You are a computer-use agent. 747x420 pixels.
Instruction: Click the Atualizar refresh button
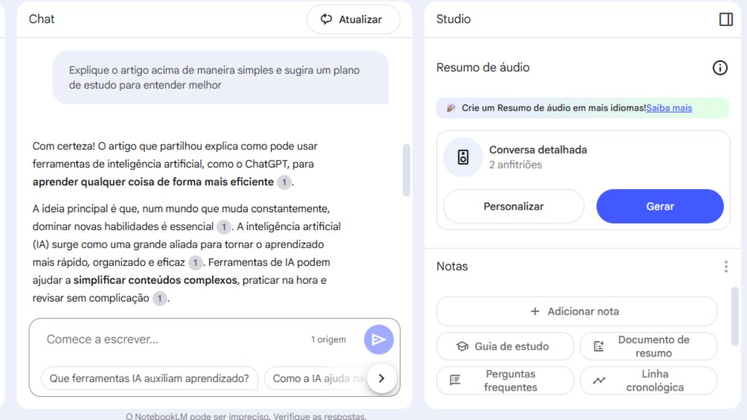click(354, 19)
